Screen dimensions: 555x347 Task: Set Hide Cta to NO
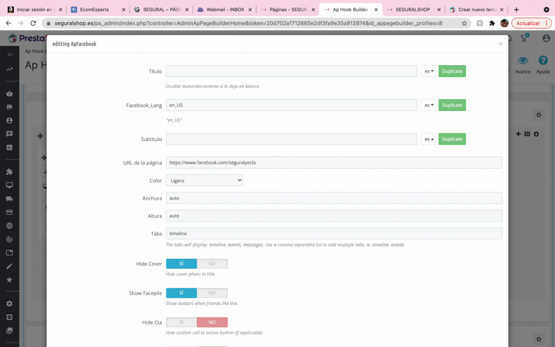point(212,322)
